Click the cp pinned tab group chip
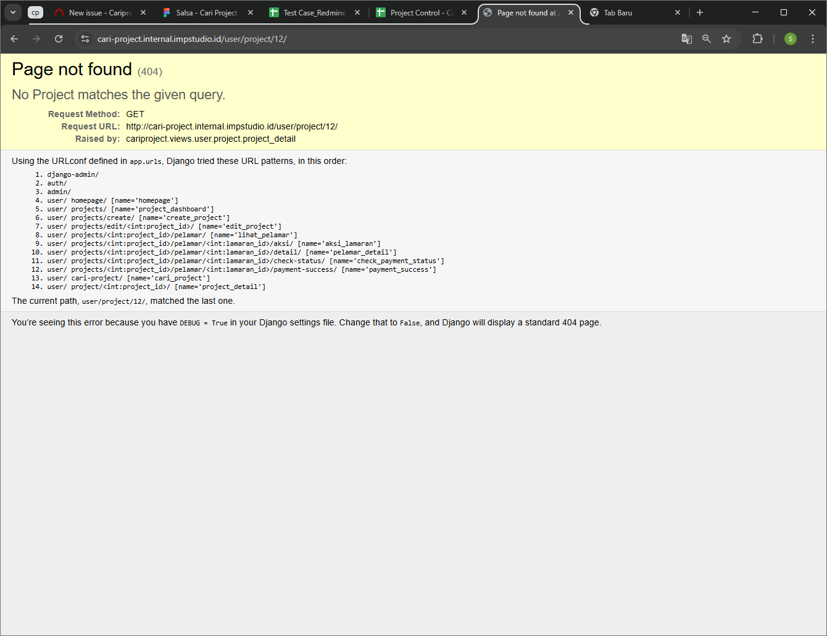The width and height of the screenshot is (827, 636). pos(36,12)
